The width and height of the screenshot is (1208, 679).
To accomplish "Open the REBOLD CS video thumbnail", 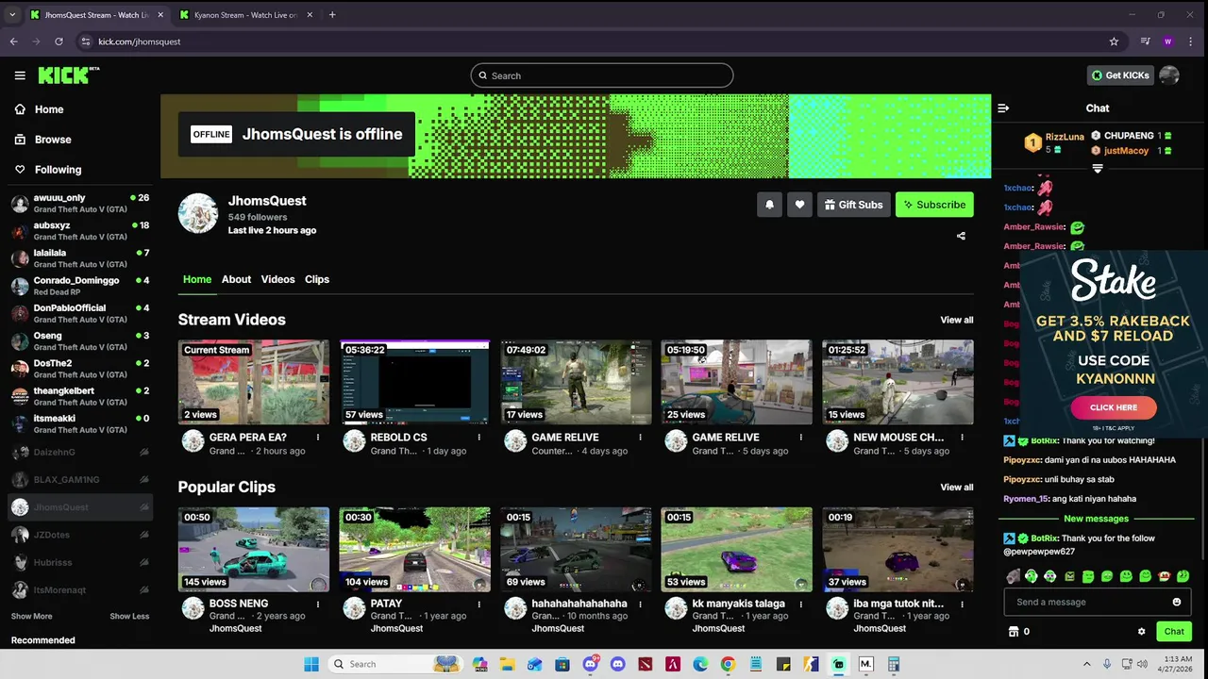I will [415, 382].
